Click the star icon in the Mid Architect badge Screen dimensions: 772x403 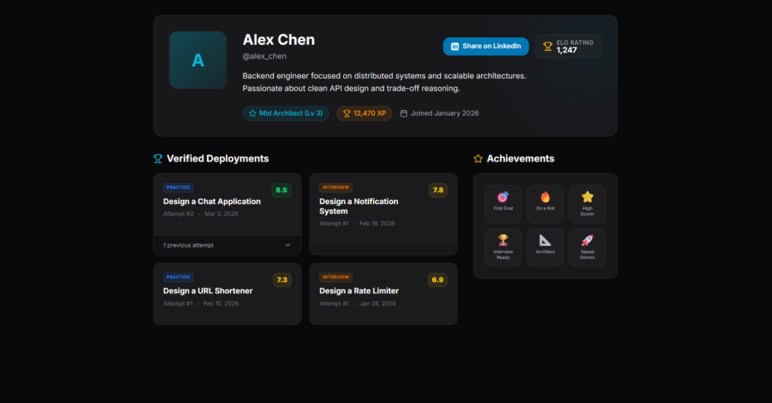click(x=253, y=113)
